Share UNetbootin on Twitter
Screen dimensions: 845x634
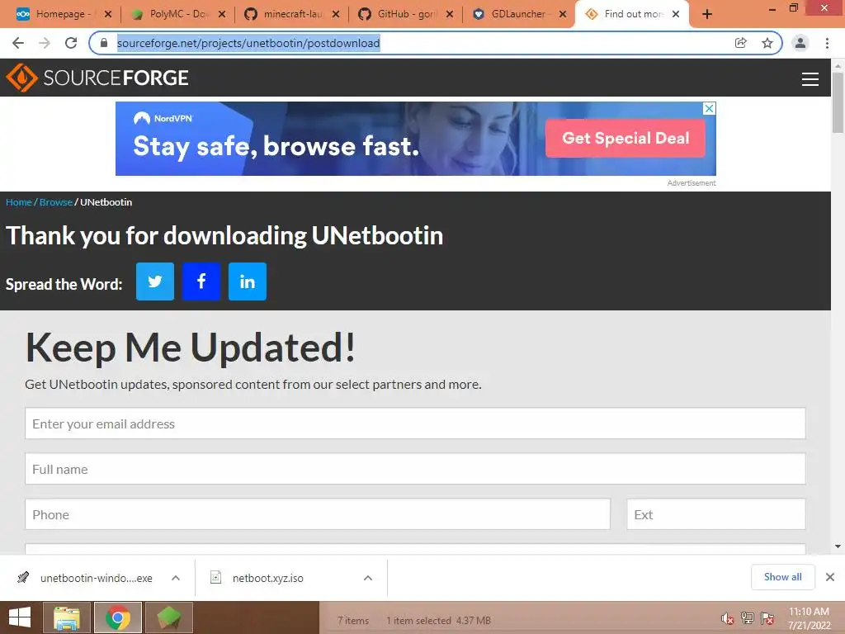[154, 282]
